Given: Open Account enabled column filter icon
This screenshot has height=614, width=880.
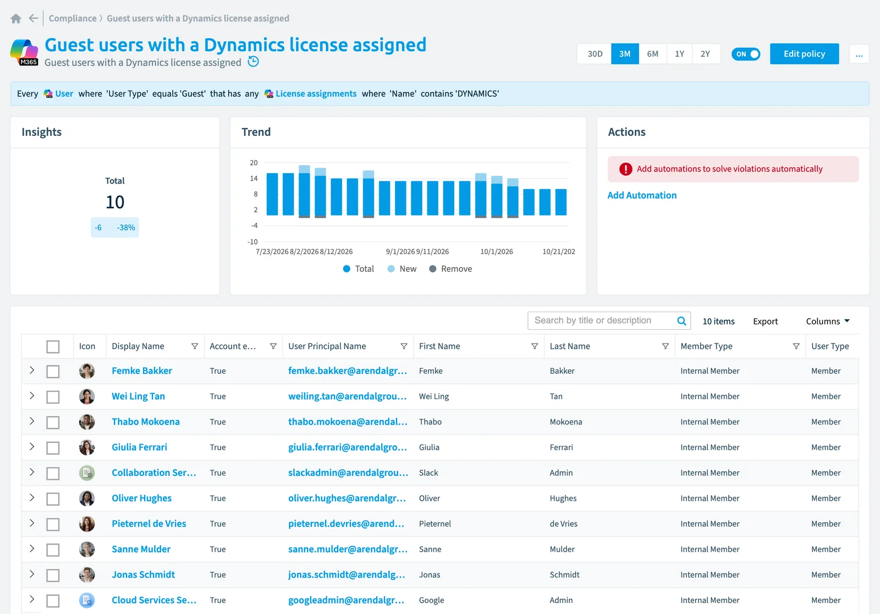Looking at the screenshot, I should point(273,346).
